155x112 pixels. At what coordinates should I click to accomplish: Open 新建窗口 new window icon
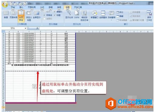click(x=95, y=15)
